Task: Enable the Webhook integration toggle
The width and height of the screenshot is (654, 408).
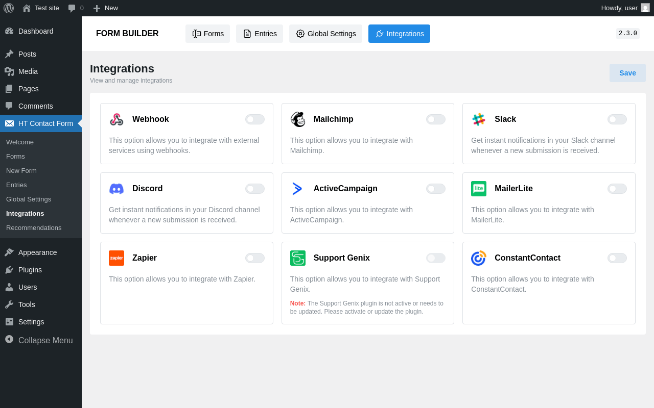Action: point(254,119)
